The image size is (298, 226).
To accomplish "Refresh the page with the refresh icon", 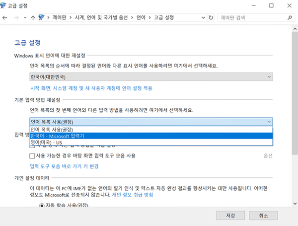I will click(211, 18).
